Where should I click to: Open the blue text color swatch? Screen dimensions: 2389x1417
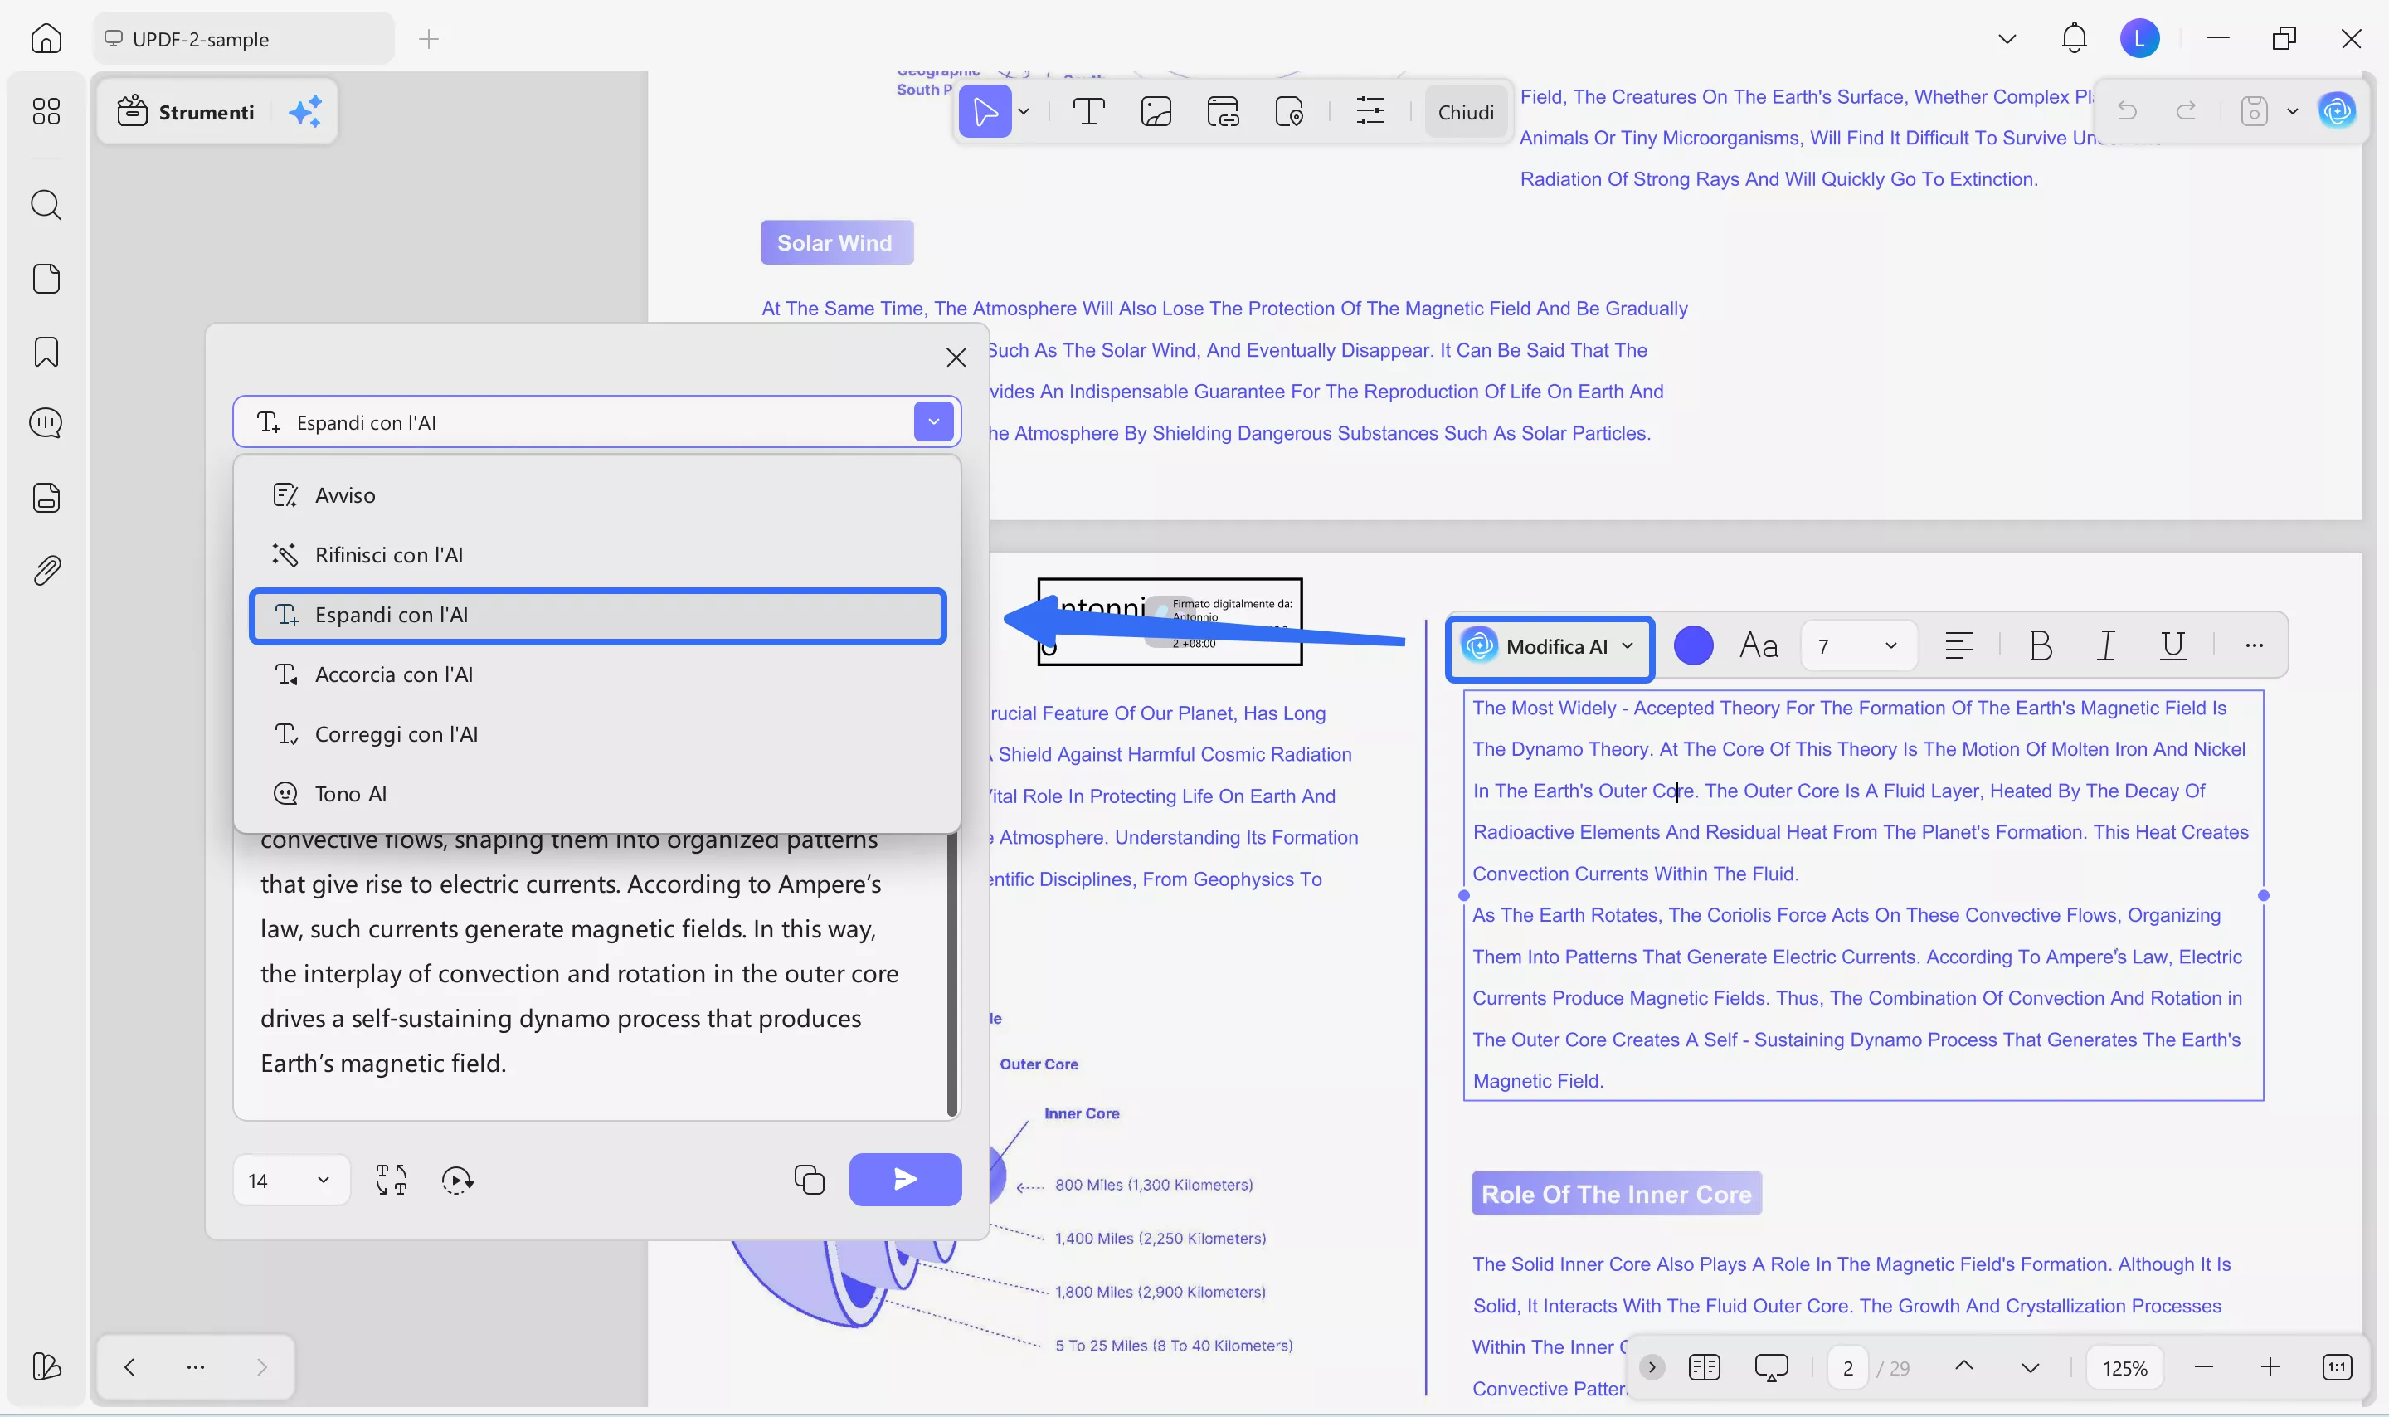1693,646
